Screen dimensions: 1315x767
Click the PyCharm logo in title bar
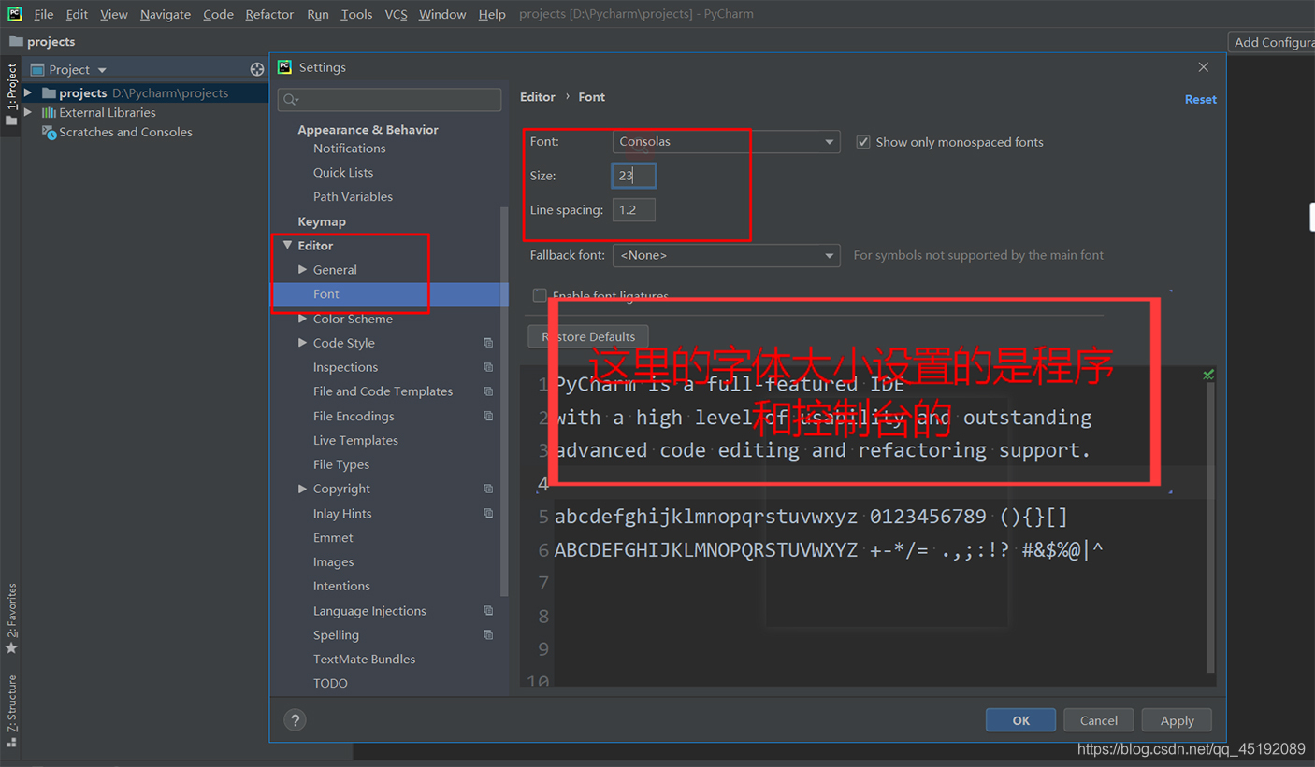15,14
